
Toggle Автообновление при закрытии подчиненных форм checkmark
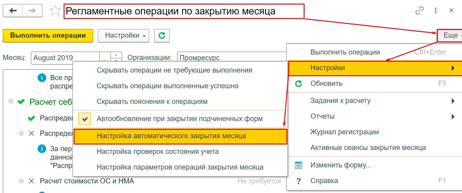pos(85,119)
